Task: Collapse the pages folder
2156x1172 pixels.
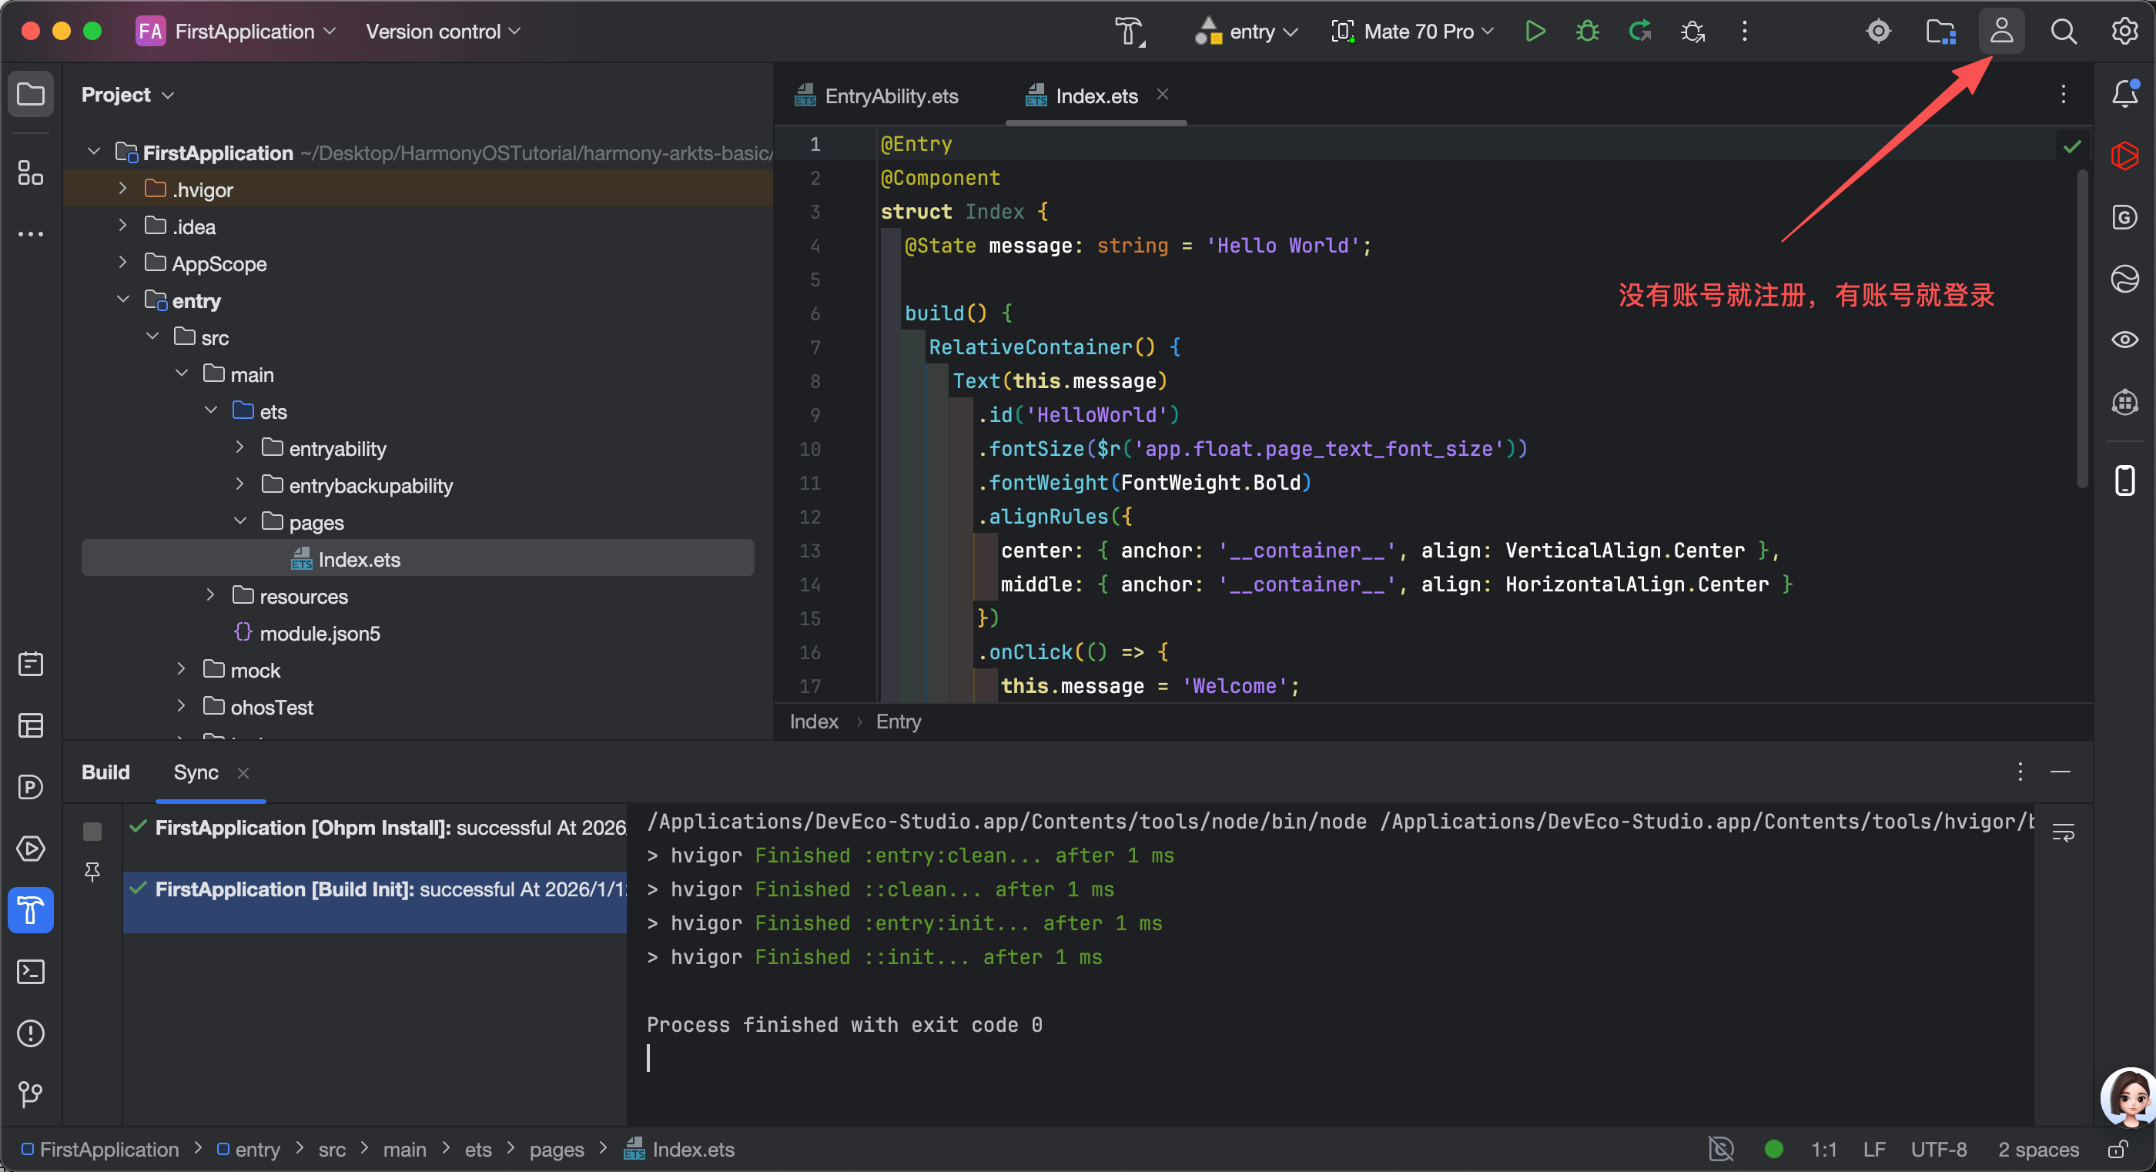Action: [x=240, y=521]
